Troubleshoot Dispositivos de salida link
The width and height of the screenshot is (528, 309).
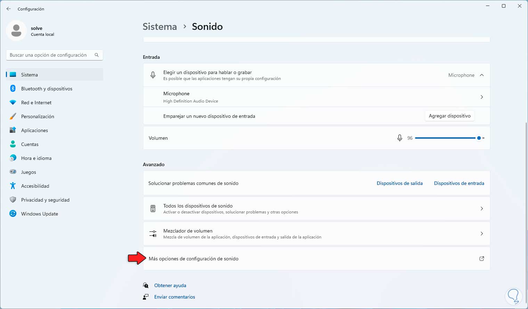pos(399,183)
